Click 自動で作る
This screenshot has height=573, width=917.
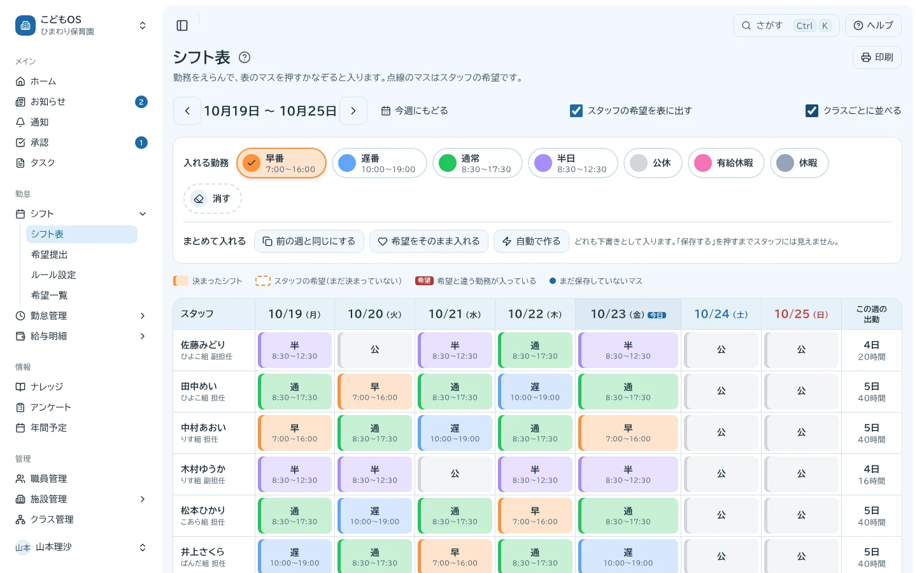pyautogui.click(x=532, y=241)
